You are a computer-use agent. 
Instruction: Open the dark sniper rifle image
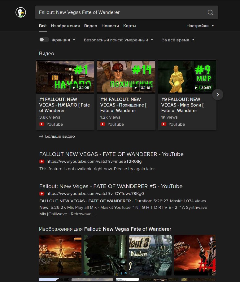[105, 255]
